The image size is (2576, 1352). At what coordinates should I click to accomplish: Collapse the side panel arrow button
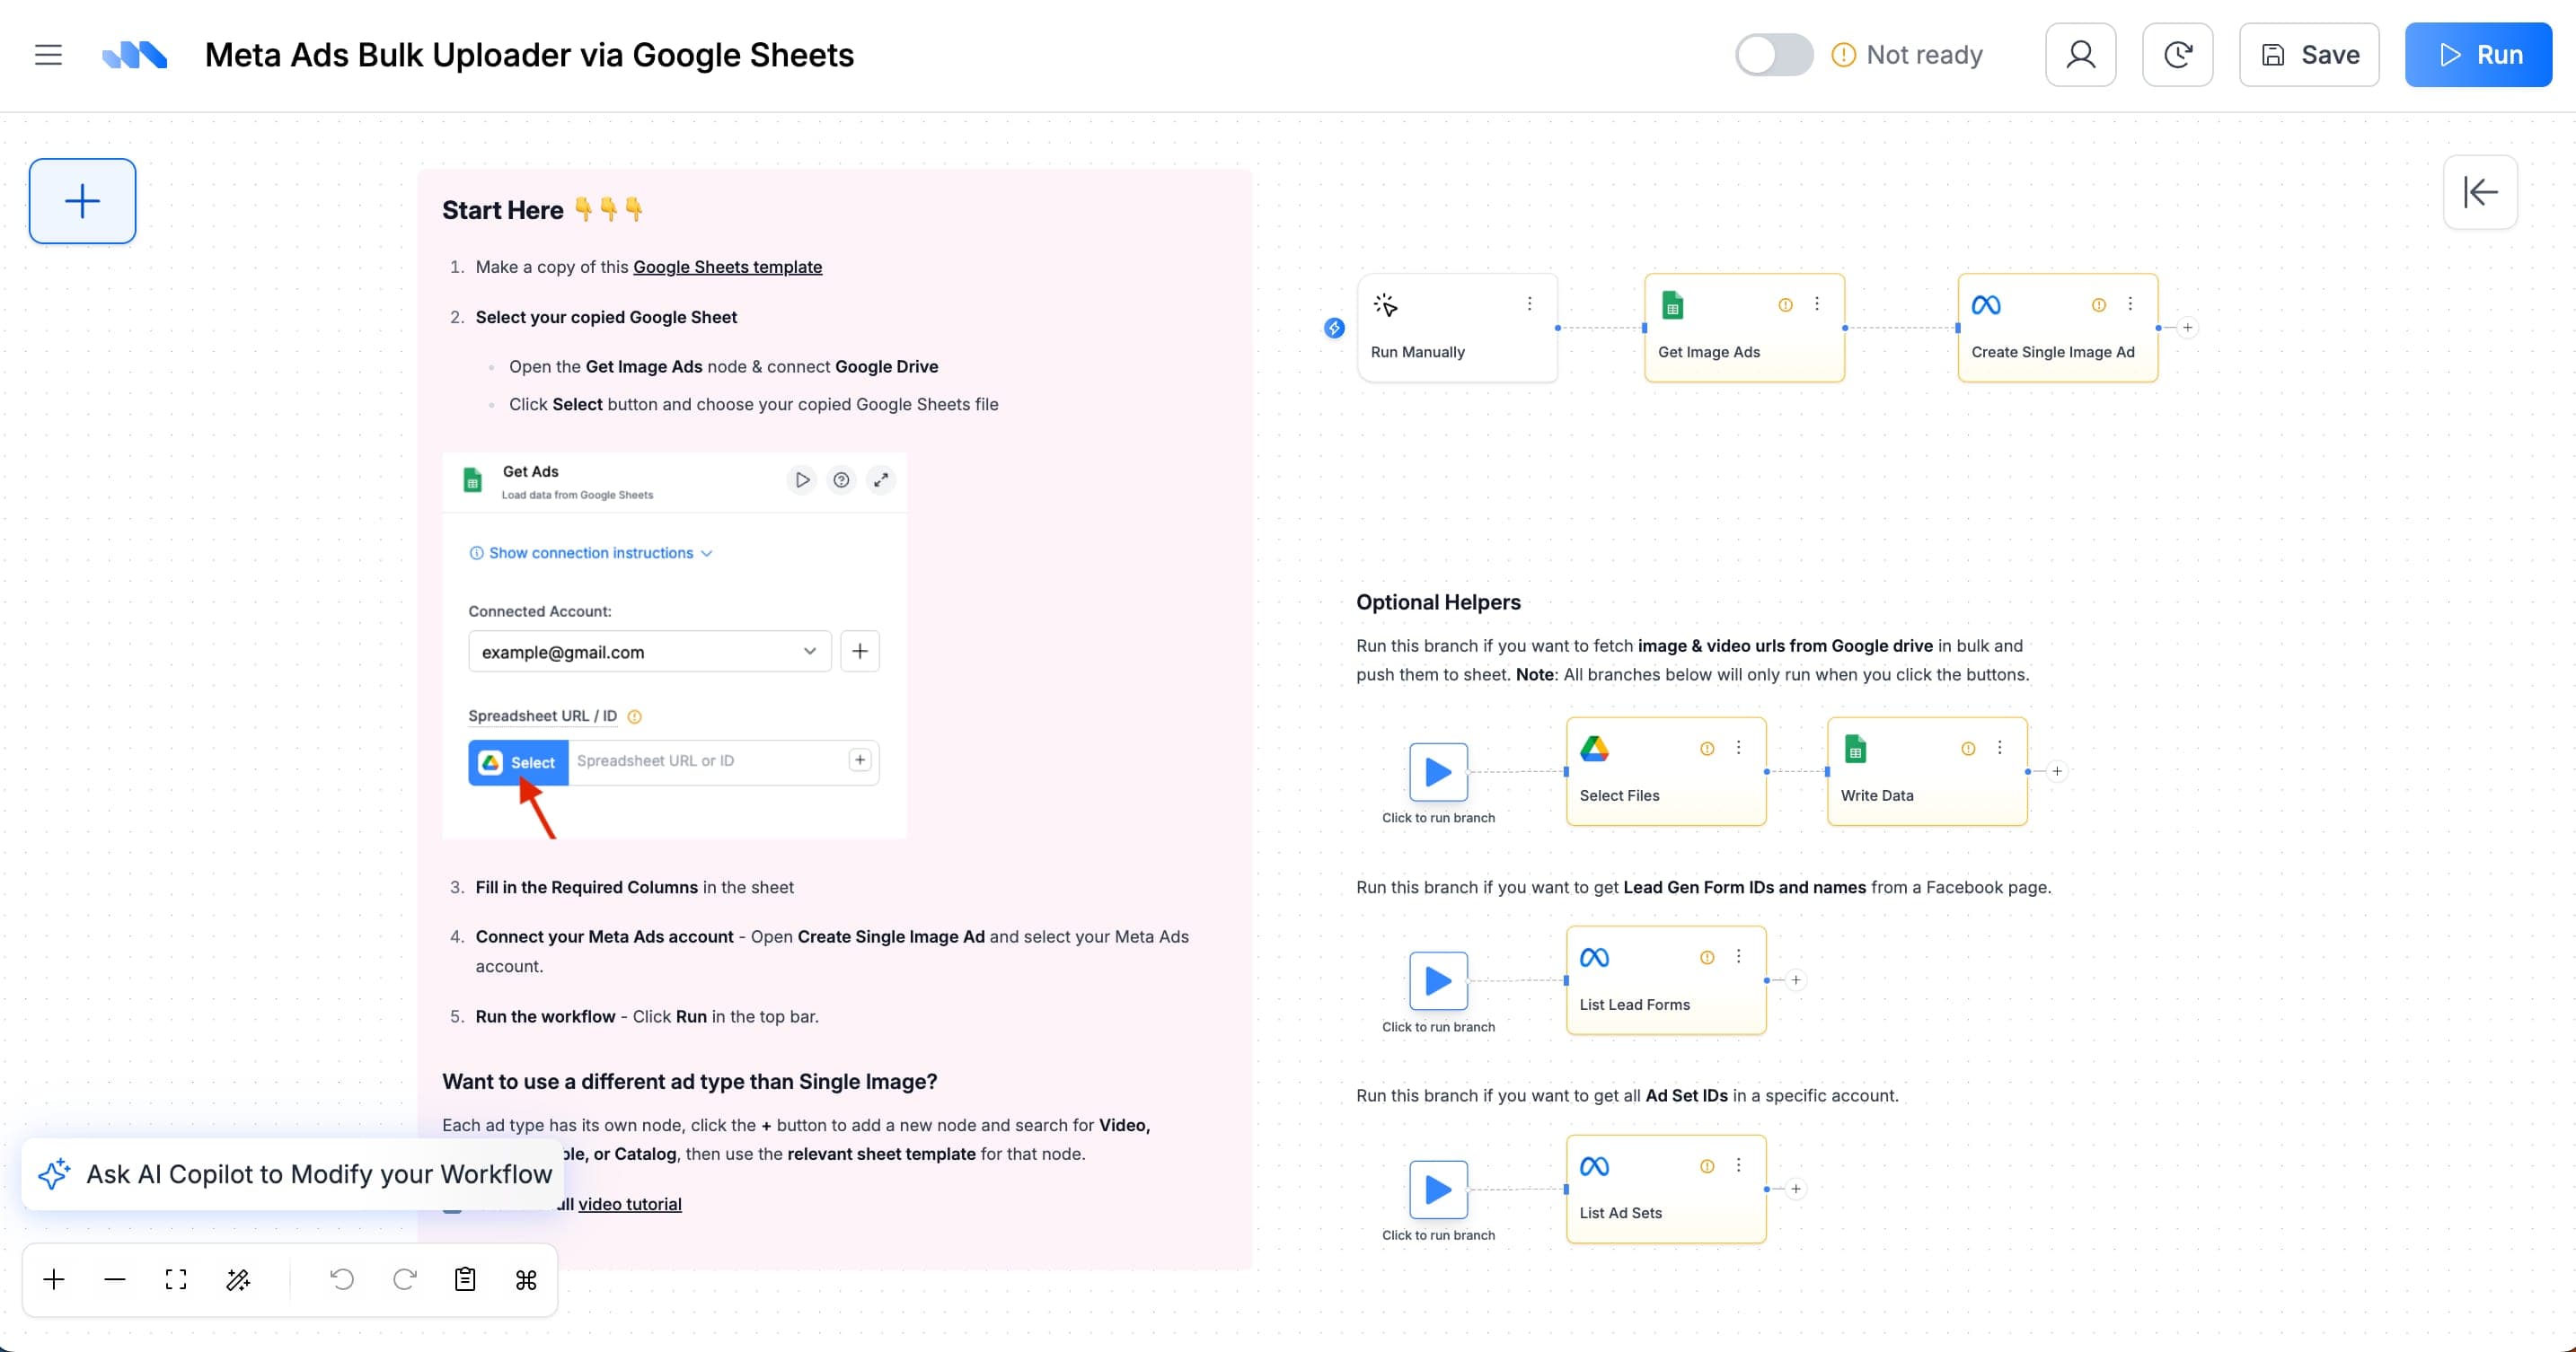2480,192
